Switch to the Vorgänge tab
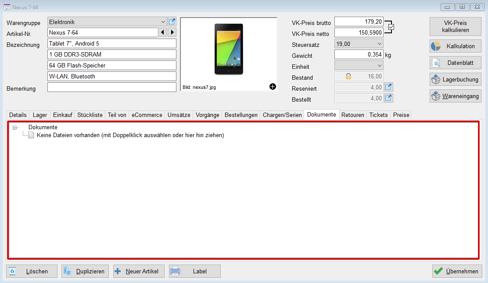This screenshot has width=488, height=283. point(208,115)
